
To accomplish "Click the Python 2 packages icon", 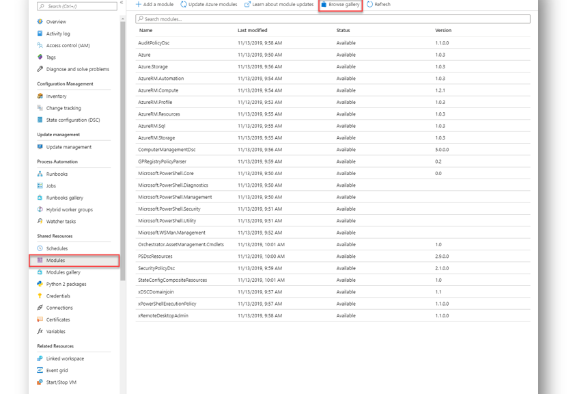I will pyautogui.click(x=40, y=284).
